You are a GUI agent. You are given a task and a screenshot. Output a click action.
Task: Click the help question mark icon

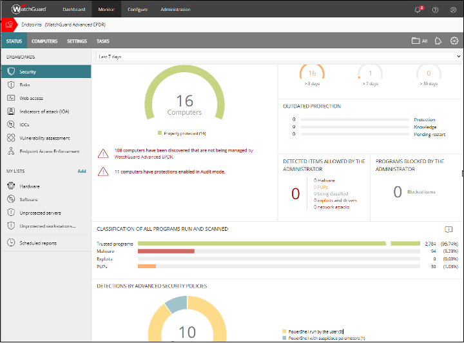pyautogui.click(x=436, y=10)
